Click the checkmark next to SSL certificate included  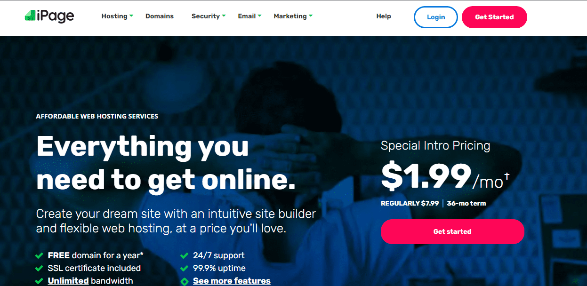click(x=40, y=269)
